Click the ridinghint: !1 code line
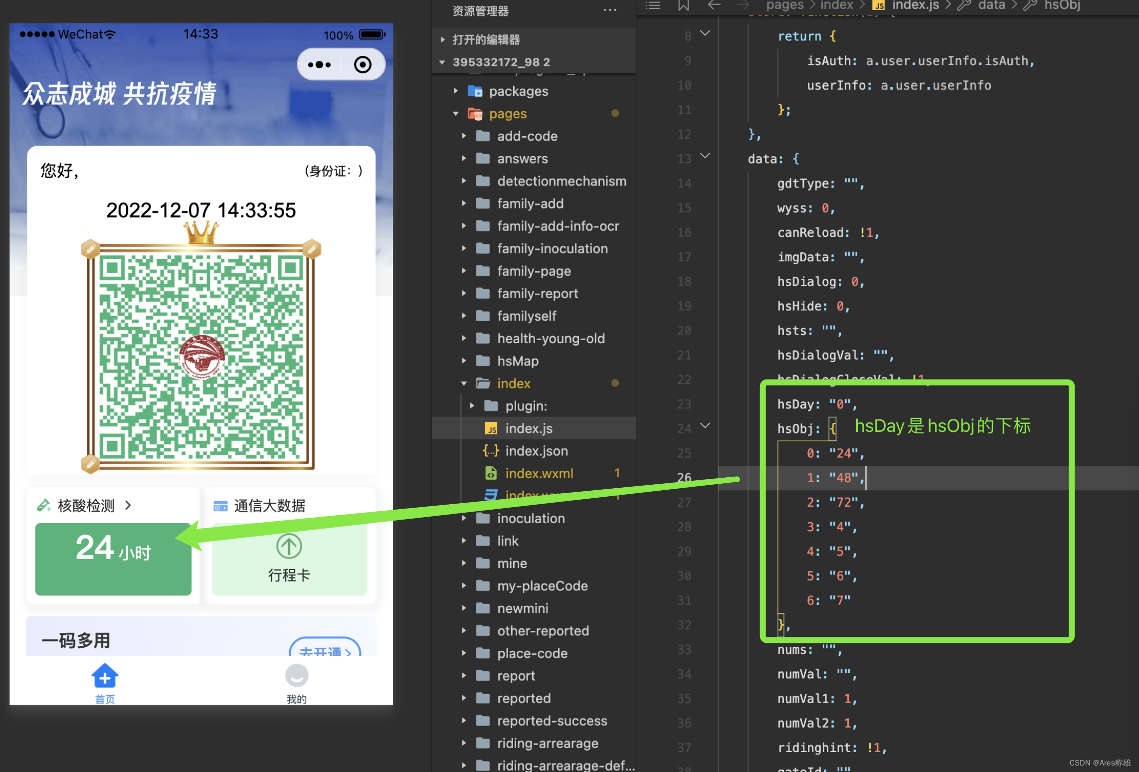 click(x=832, y=748)
